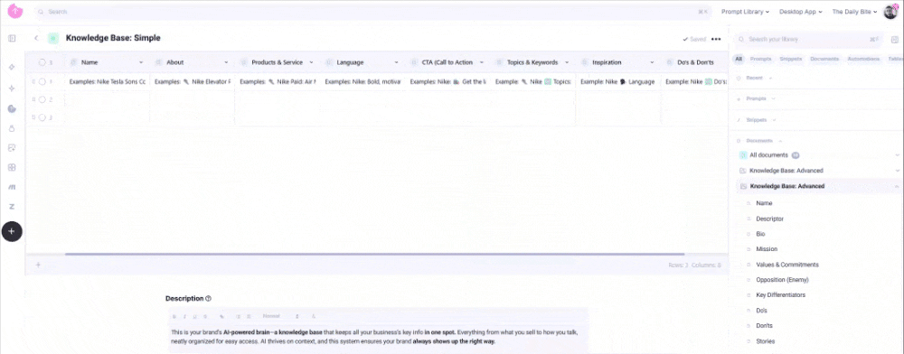Screen dimensions: 904x354
Task: Click the black plus create button
Action: pos(12,231)
